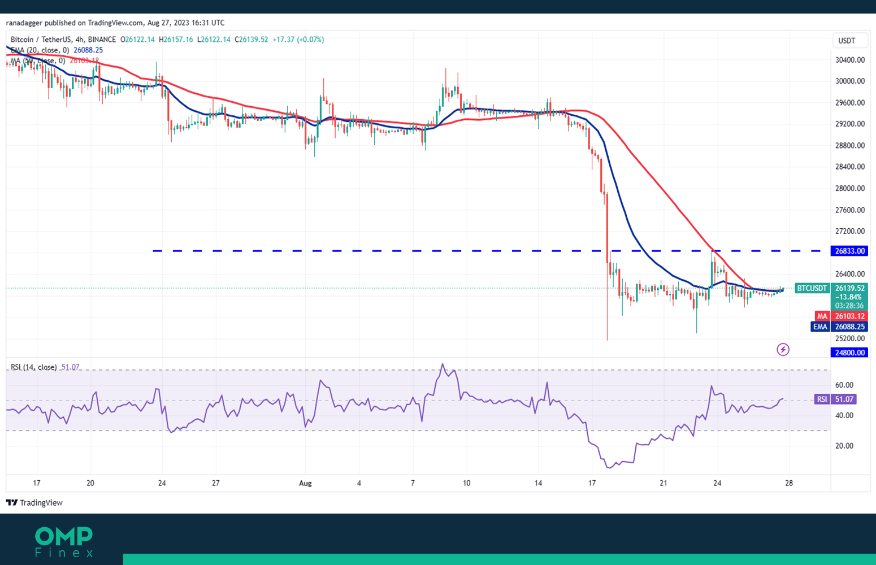Select the red MA price axis label
This screenshot has width=876, height=565.
pos(822,316)
